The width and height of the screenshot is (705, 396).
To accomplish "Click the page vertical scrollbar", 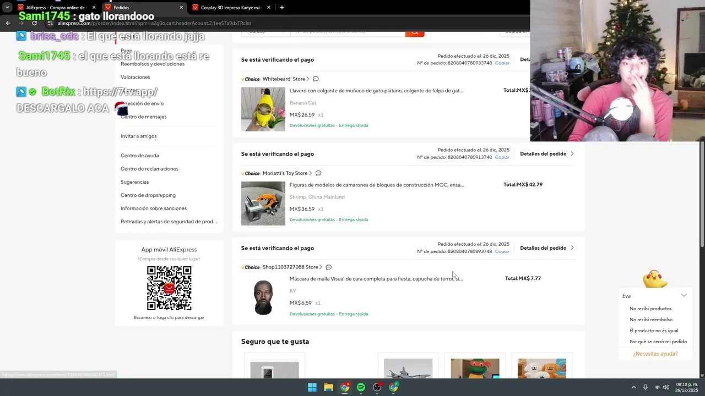I will click(702, 194).
